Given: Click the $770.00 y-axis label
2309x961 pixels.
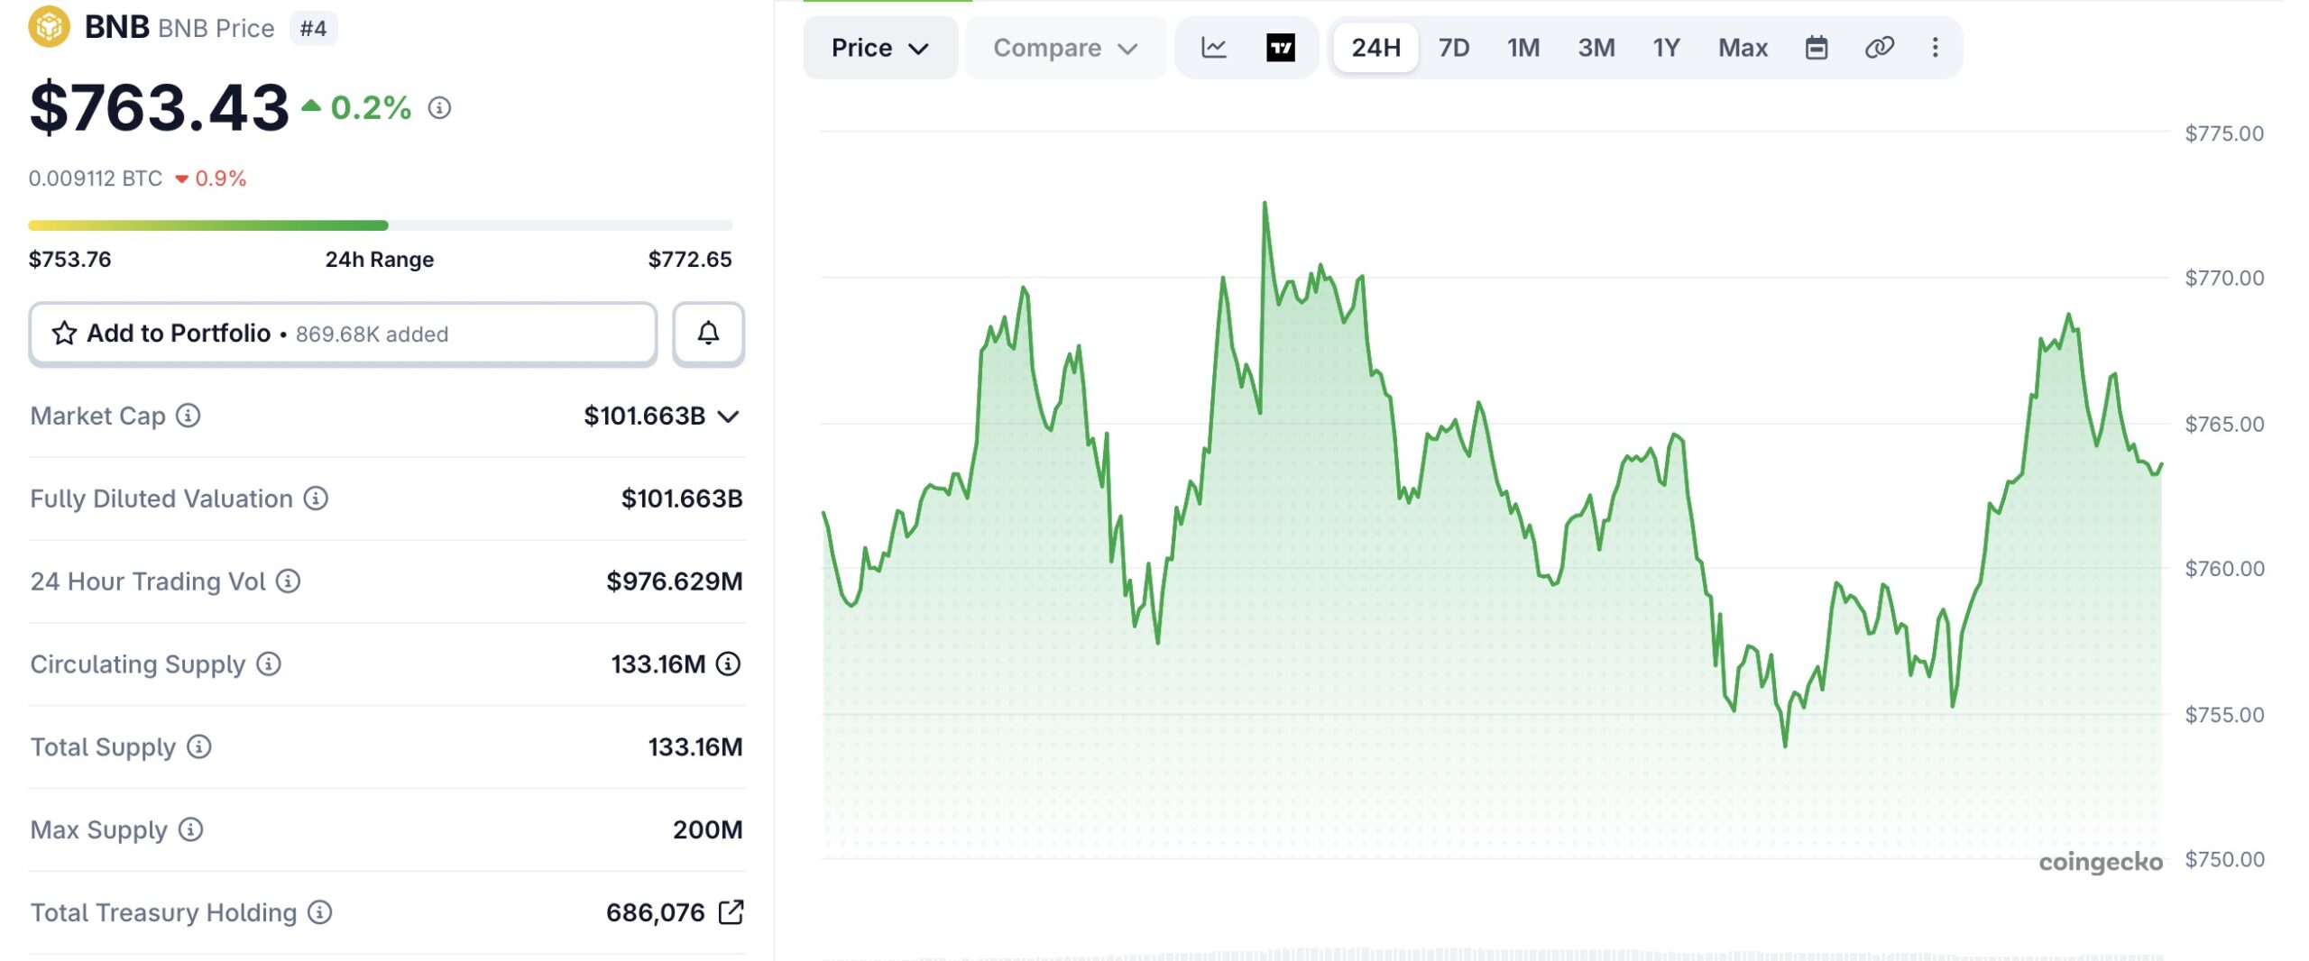Looking at the screenshot, I should pos(2224,278).
